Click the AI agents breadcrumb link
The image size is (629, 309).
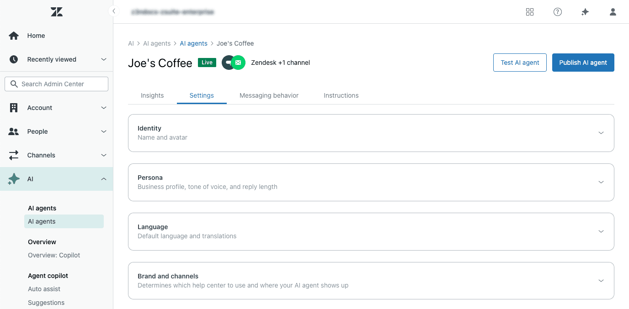(x=193, y=43)
